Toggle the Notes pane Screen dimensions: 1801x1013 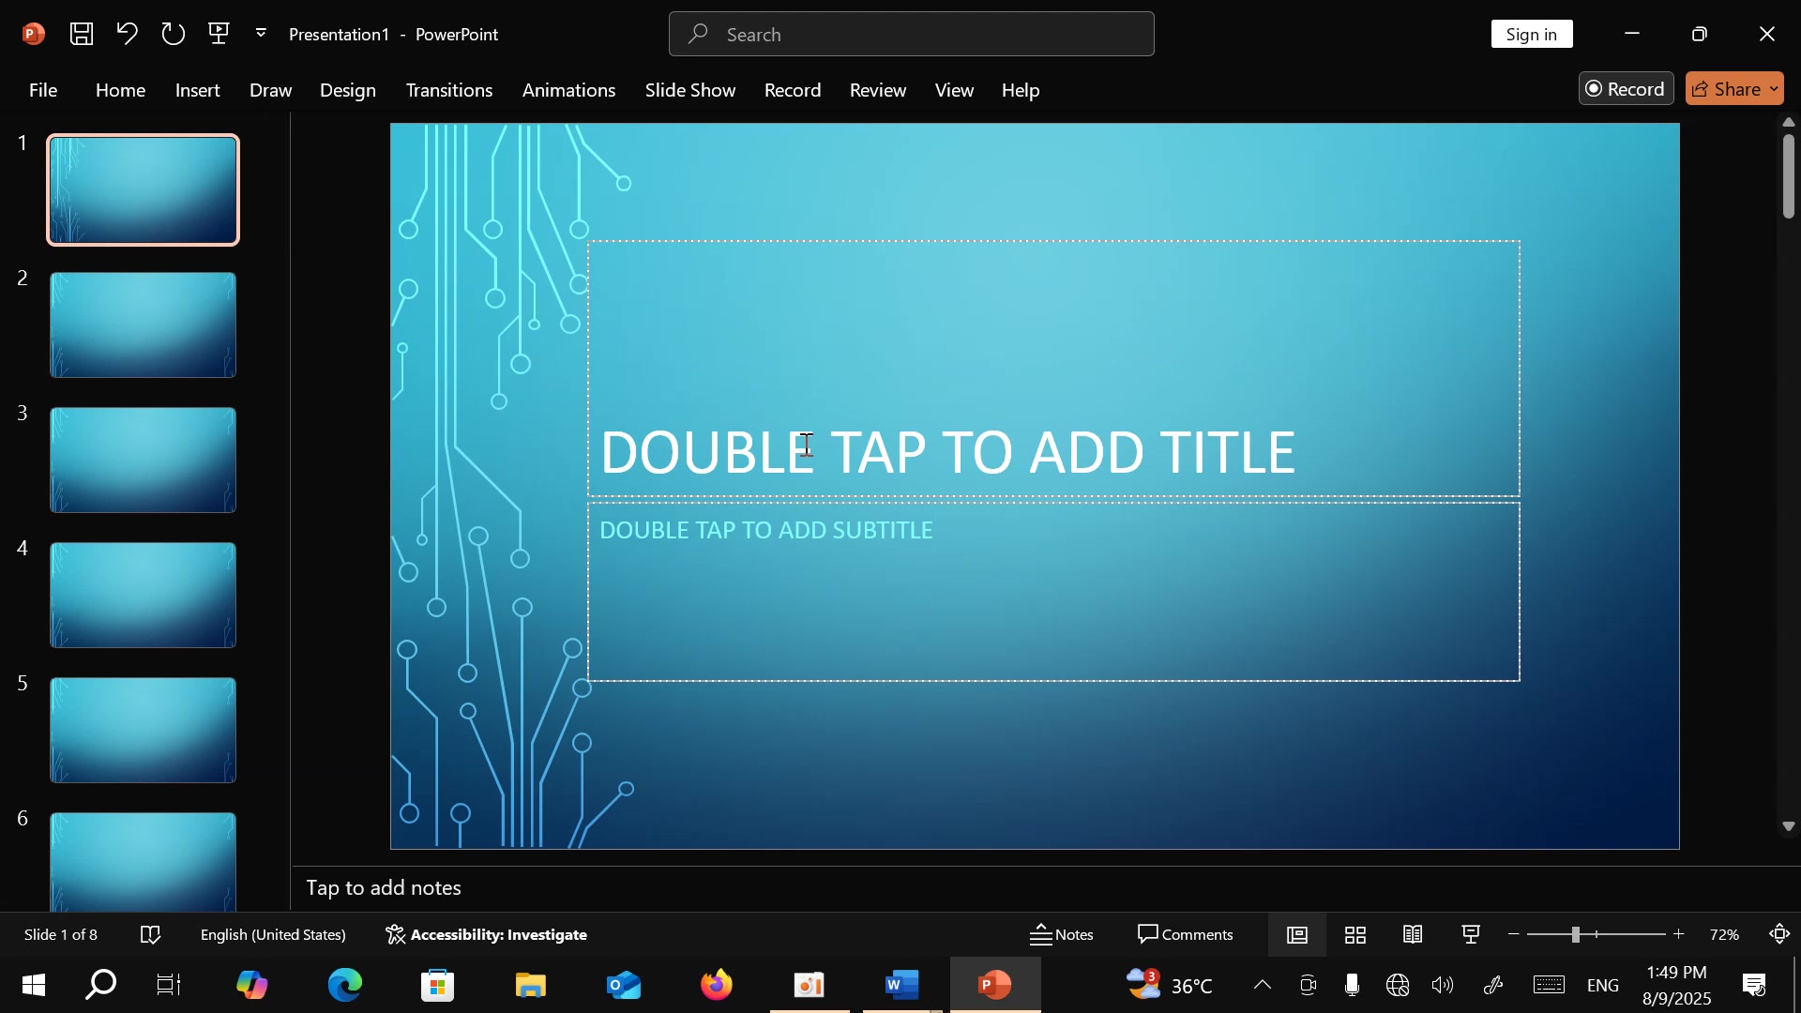pyautogui.click(x=1062, y=935)
